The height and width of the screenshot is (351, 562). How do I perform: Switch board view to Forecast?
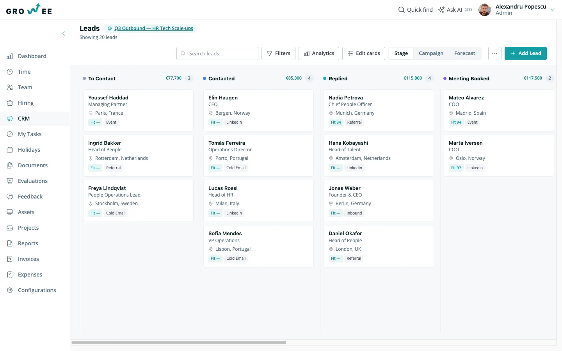(464, 53)
